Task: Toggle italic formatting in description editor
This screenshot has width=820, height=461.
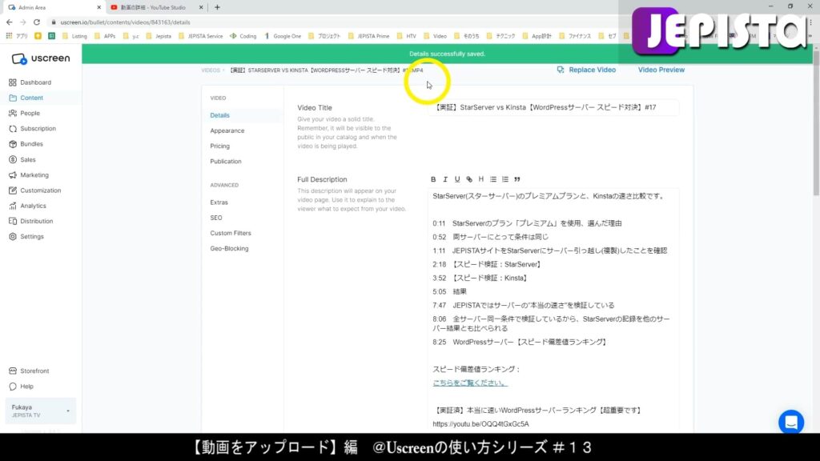Action: tap(445, 179)
